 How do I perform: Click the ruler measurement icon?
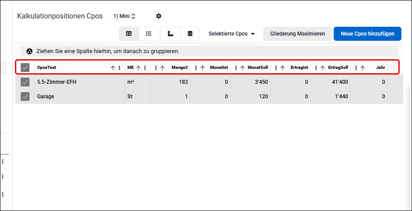(x=171, y=34)
